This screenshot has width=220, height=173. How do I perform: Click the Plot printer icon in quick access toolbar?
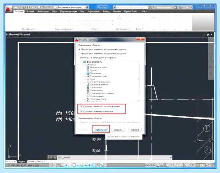pyautogui.click(x=39, y=7)
